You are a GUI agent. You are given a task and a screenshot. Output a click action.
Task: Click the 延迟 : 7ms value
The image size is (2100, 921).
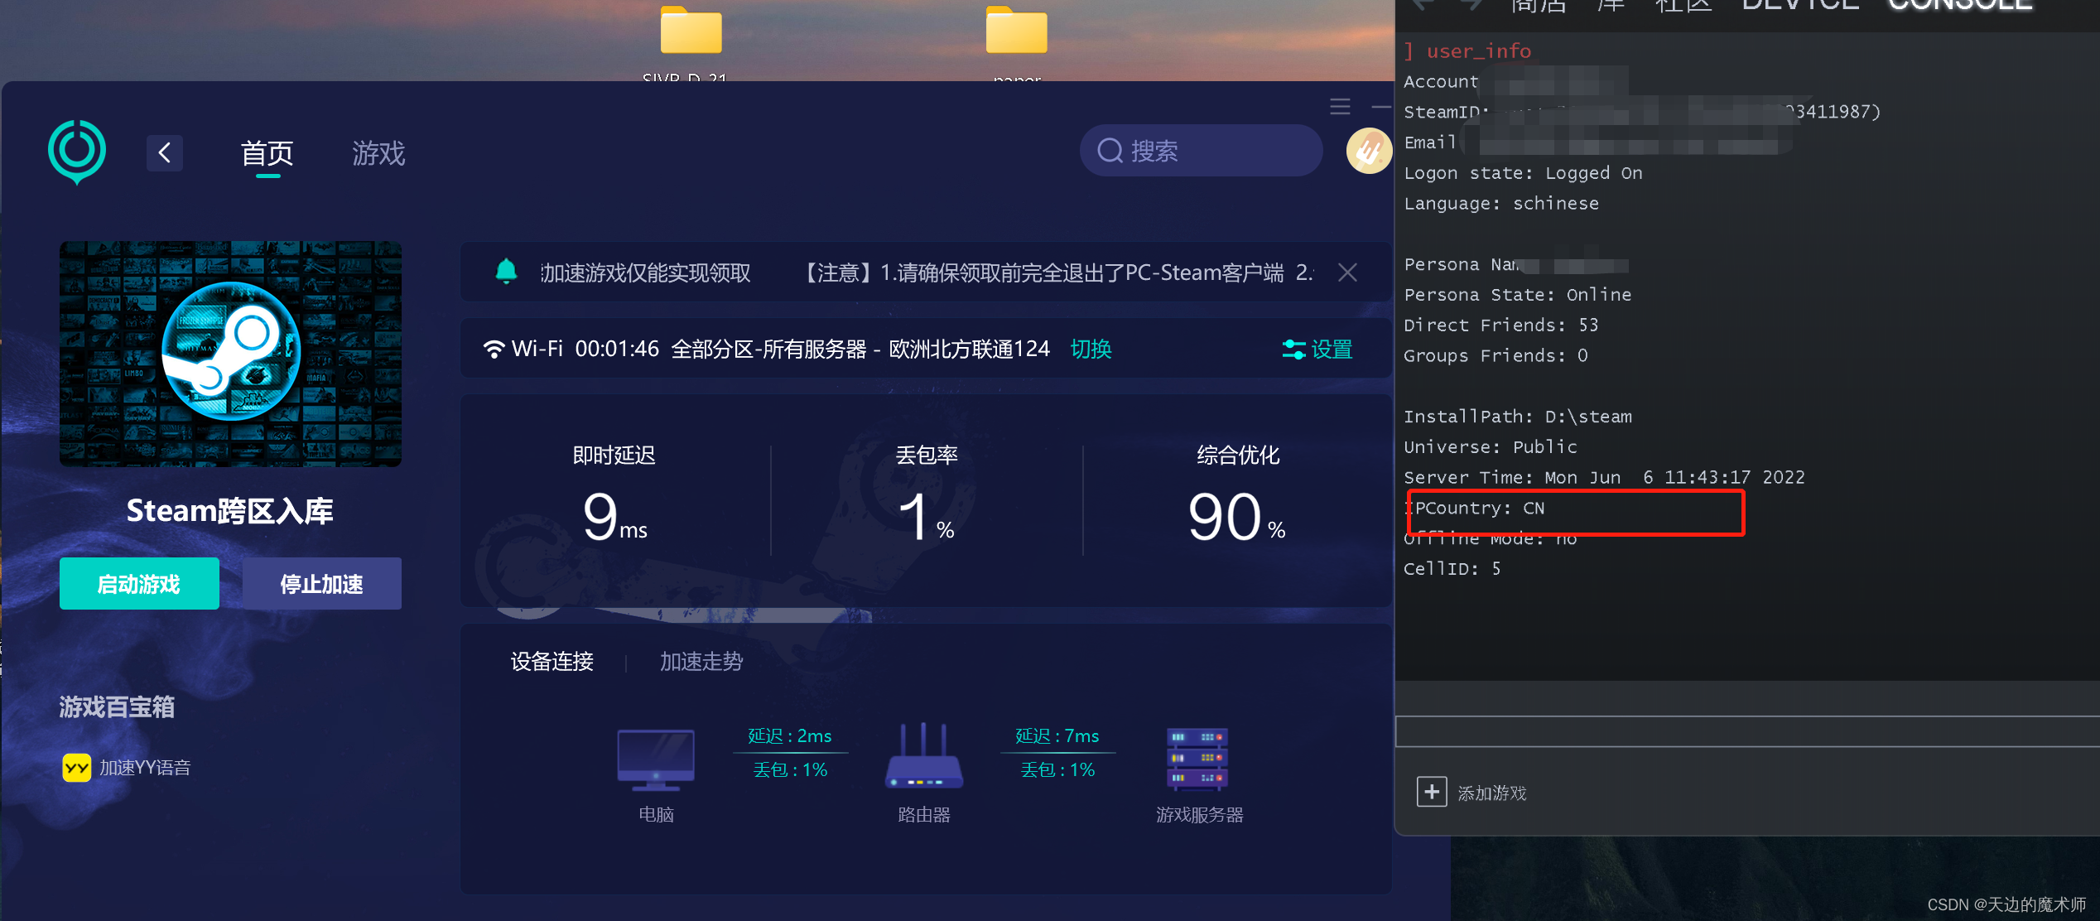click(1057, 735)
